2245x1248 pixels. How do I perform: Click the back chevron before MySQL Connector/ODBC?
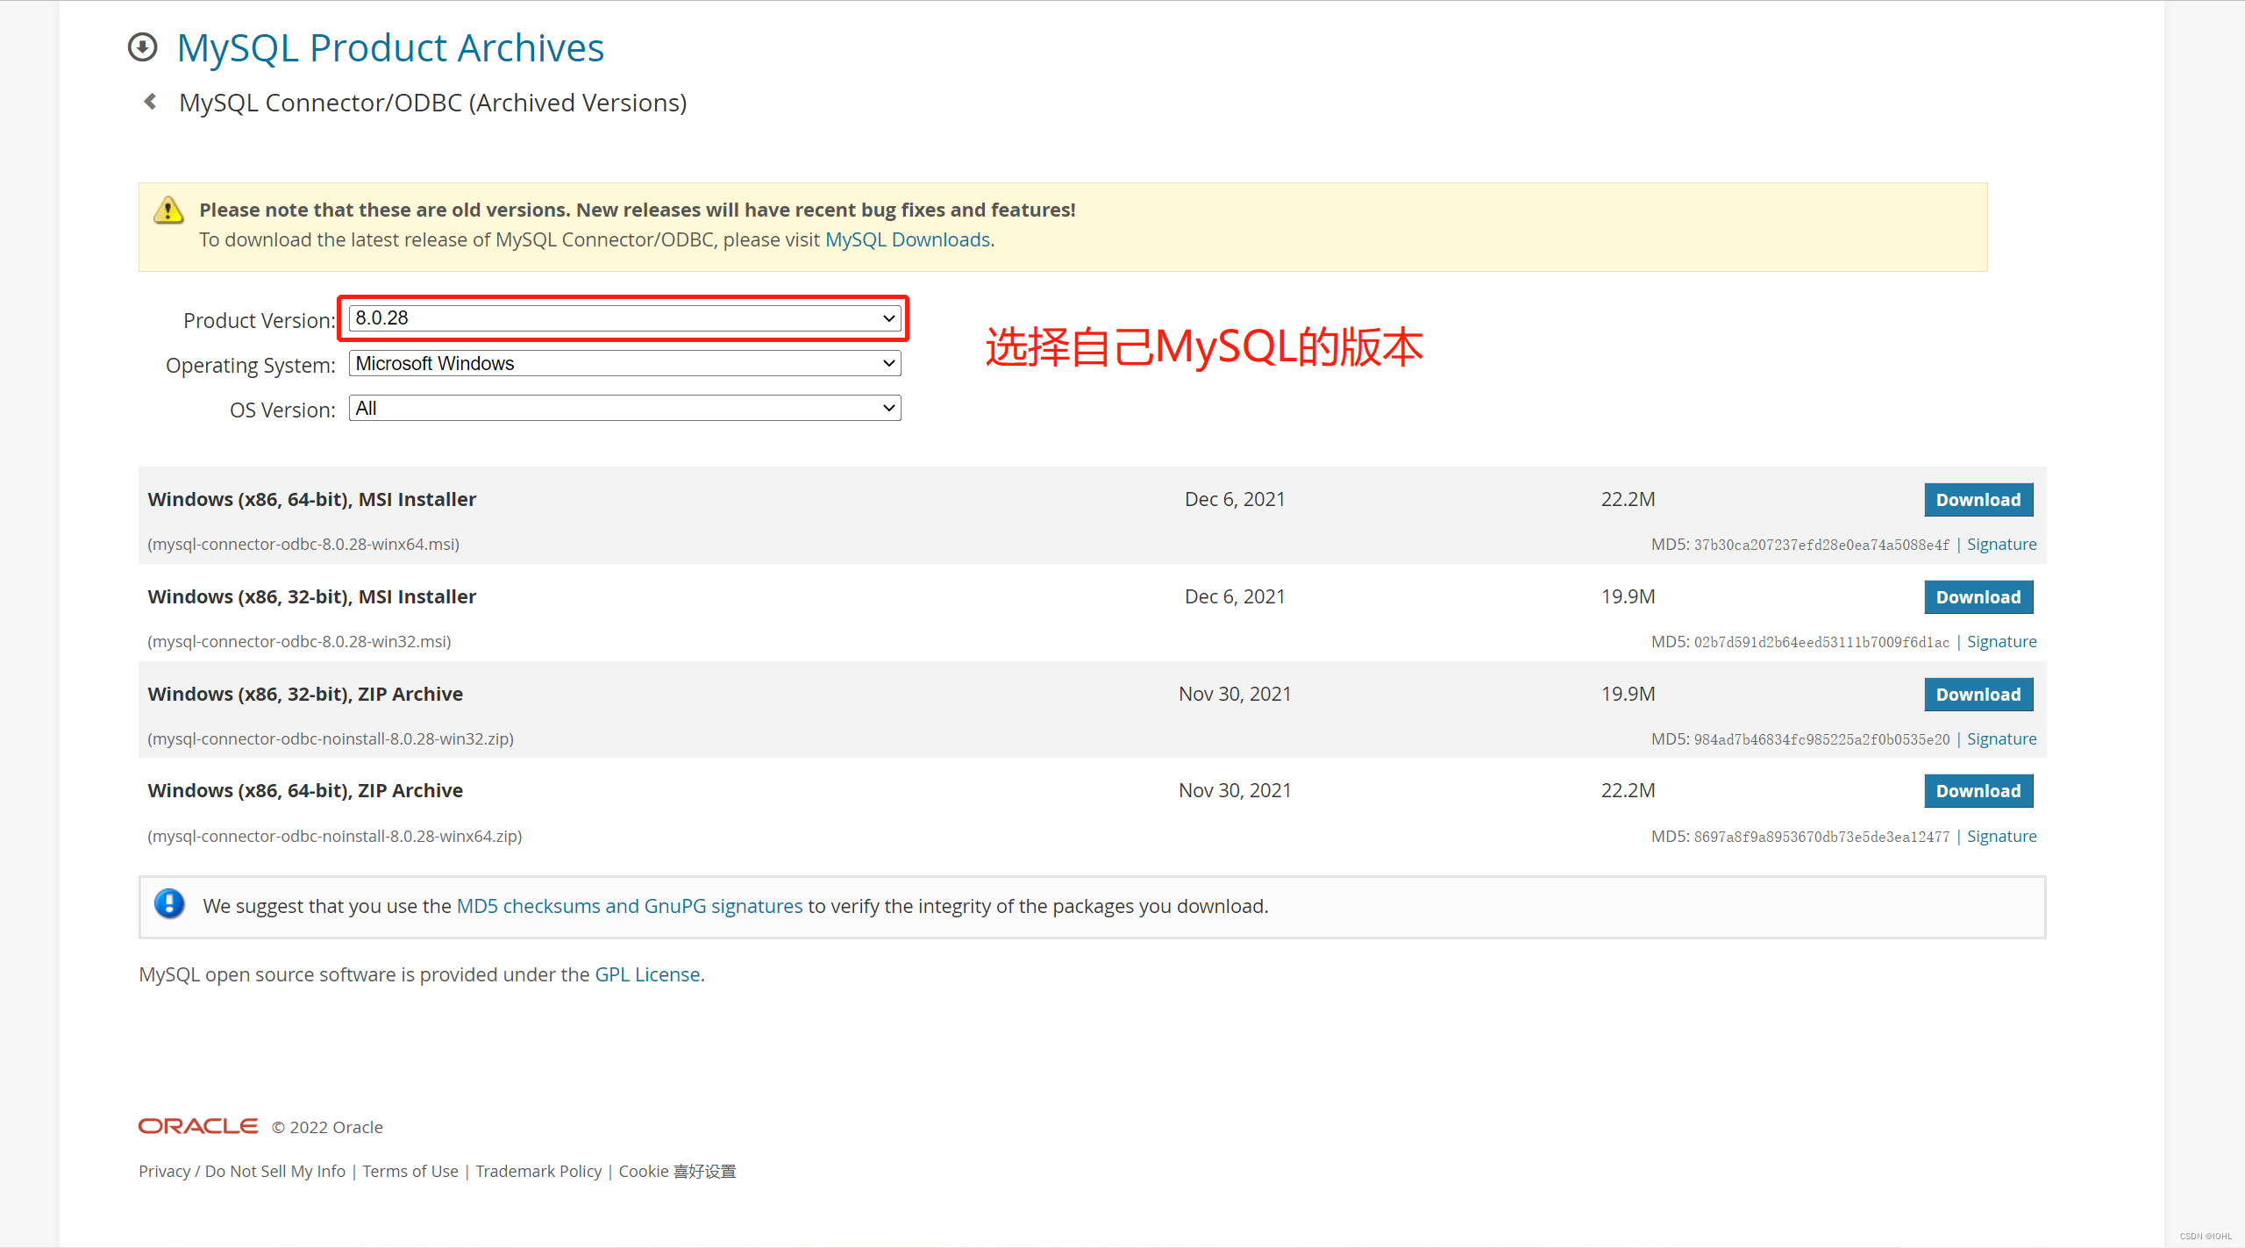151,102
